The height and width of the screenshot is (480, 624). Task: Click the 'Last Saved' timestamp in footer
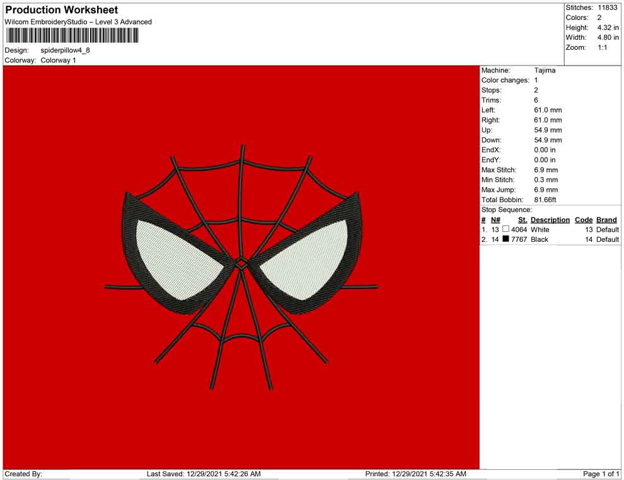tap(204, 474)
